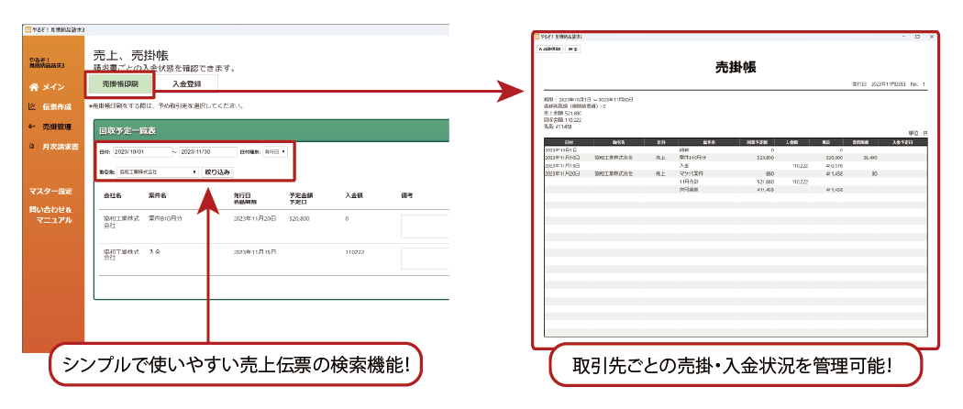Click the 売掛帳 report title

pyautogui.click(x=736, y=68)
